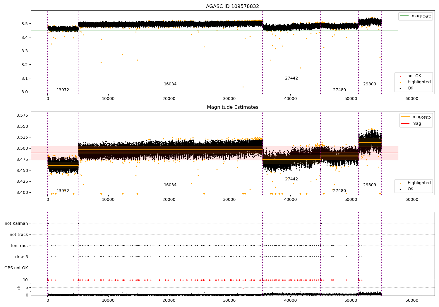Click the 16034 label in the top plot

170,84
